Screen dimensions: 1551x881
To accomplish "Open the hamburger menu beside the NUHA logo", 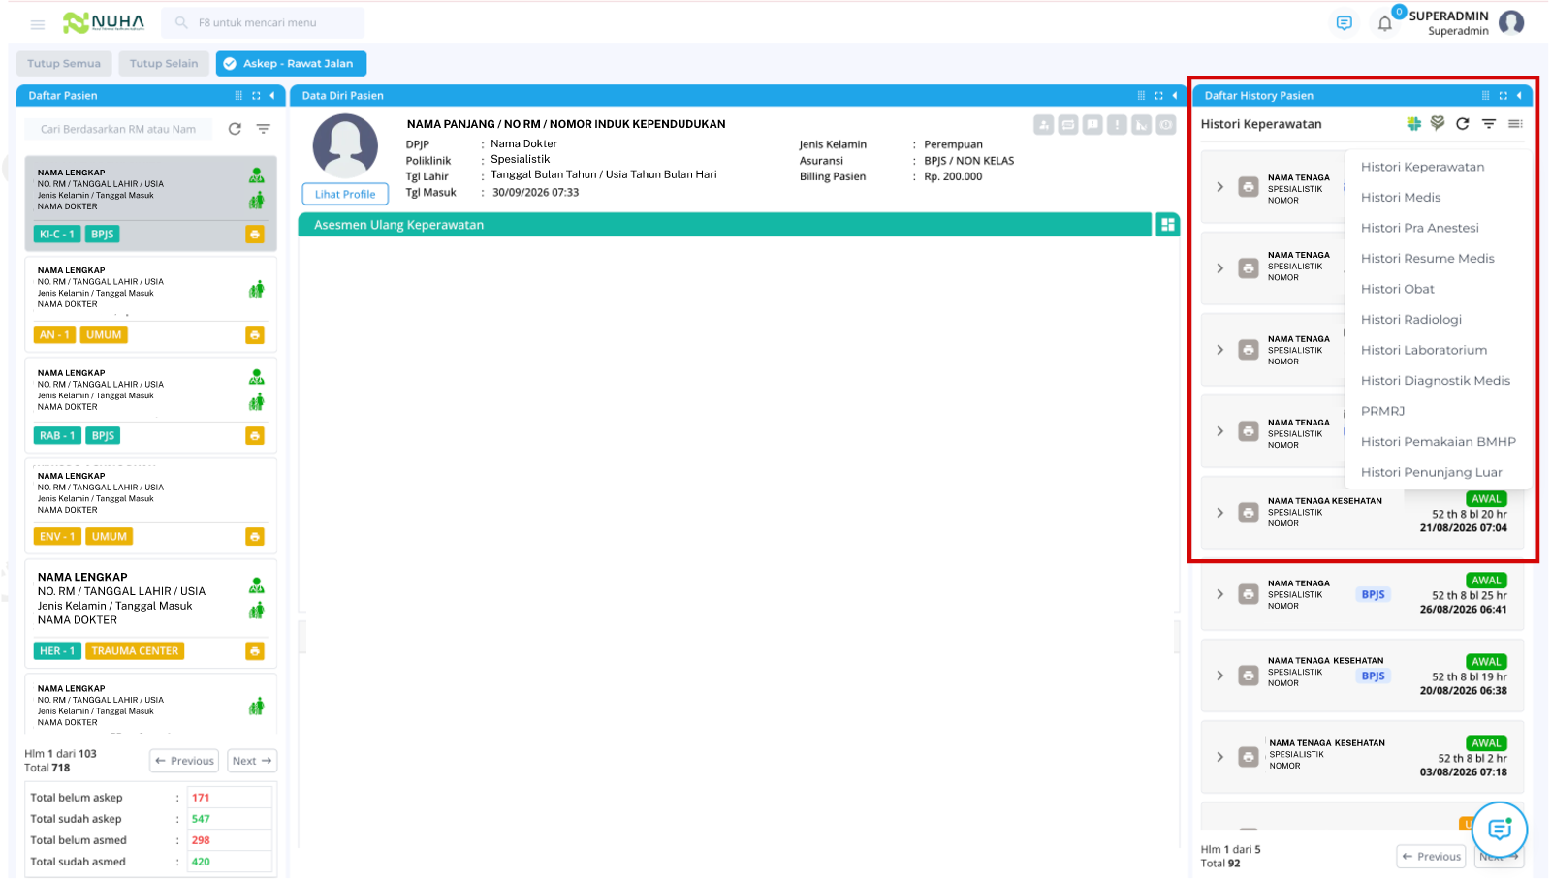I will (38, 24).
